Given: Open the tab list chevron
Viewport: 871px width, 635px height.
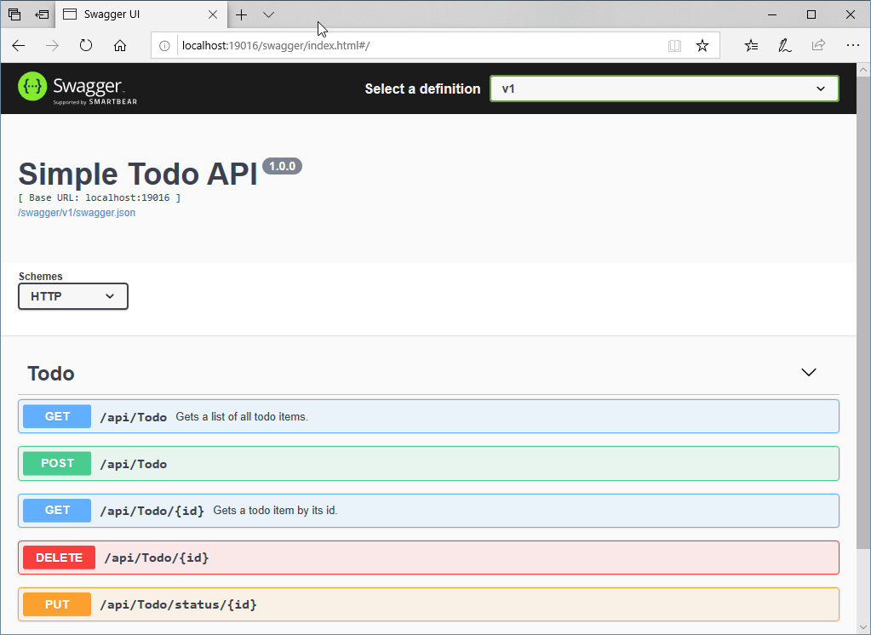Looking at the screenshot, I should (268, 14).
